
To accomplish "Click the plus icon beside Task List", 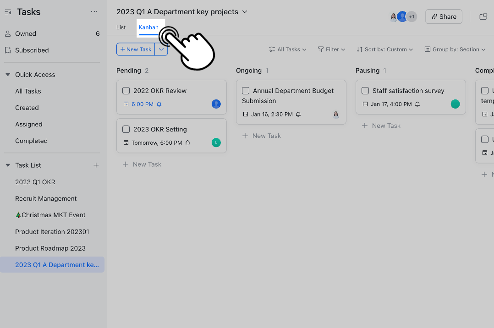I will 96,165.
